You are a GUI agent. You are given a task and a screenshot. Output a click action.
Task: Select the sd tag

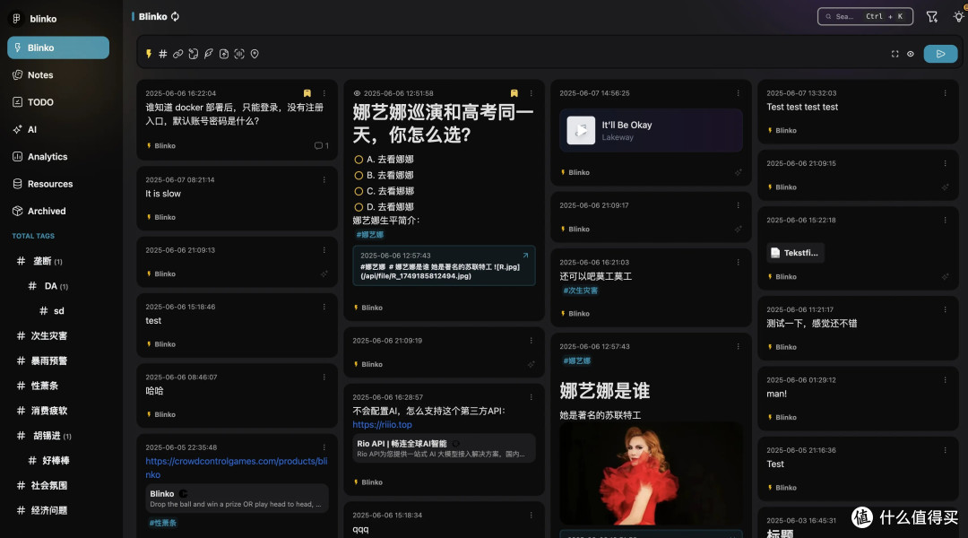click(58, 310)
